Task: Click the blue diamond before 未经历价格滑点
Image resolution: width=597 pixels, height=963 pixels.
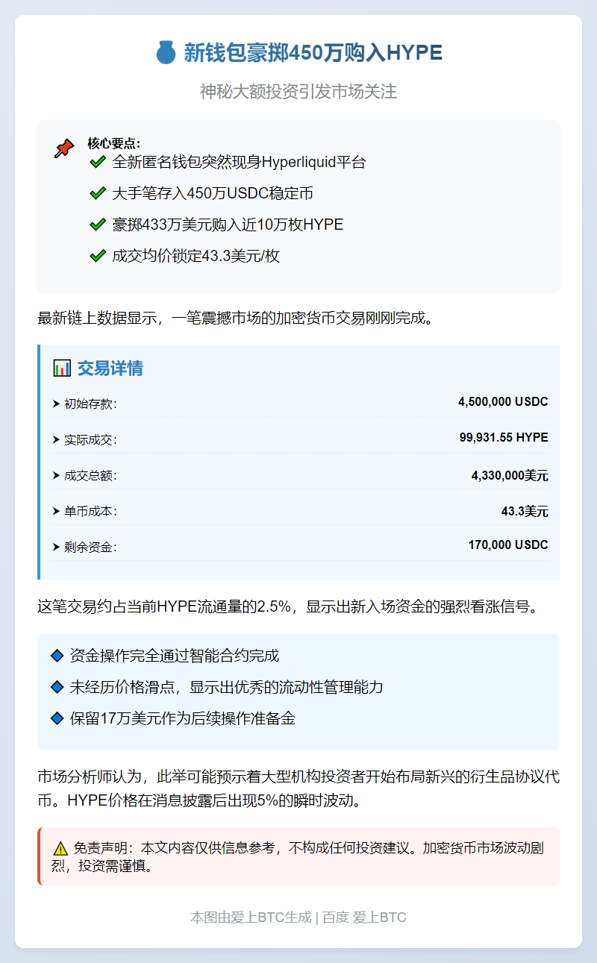Action: [57, 687]
